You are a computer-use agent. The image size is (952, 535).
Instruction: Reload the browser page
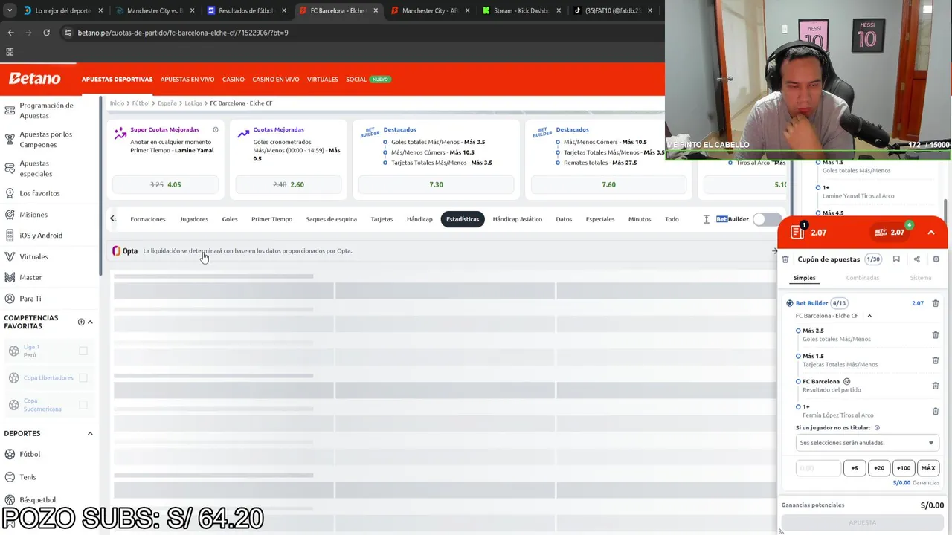point(46,33)
